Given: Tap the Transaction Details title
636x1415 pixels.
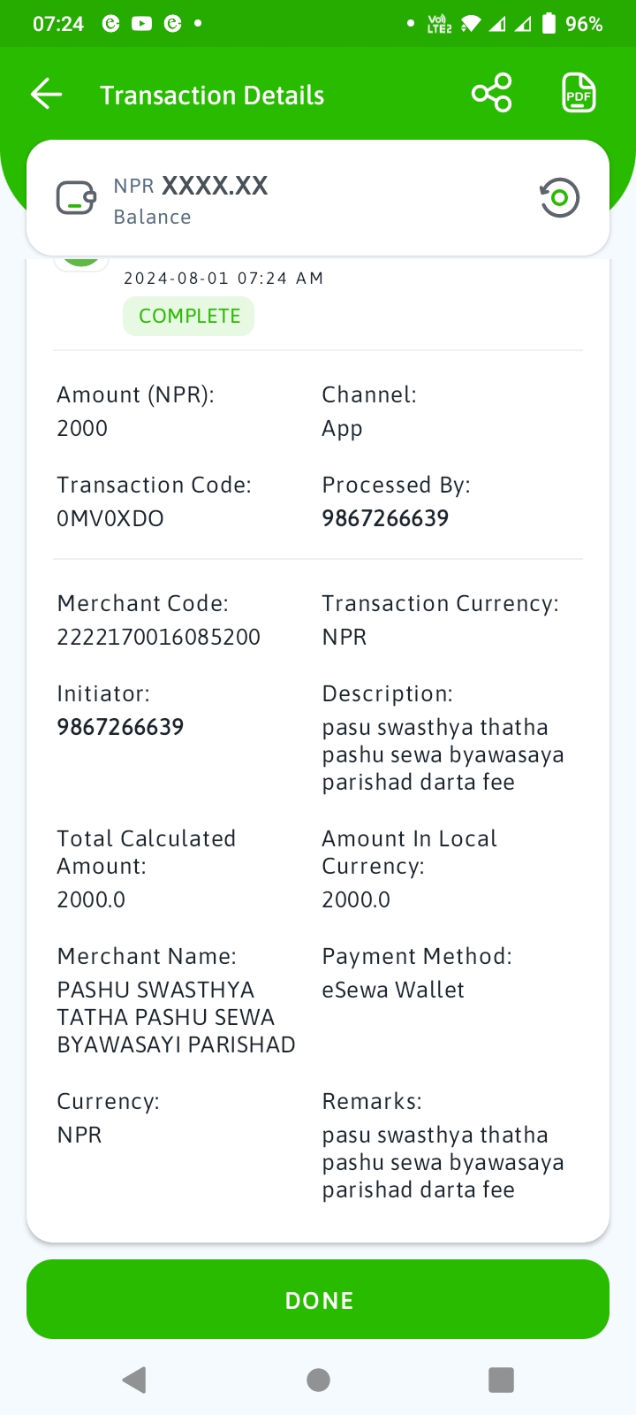Looking at the screenshot, I should click(212, 96).
